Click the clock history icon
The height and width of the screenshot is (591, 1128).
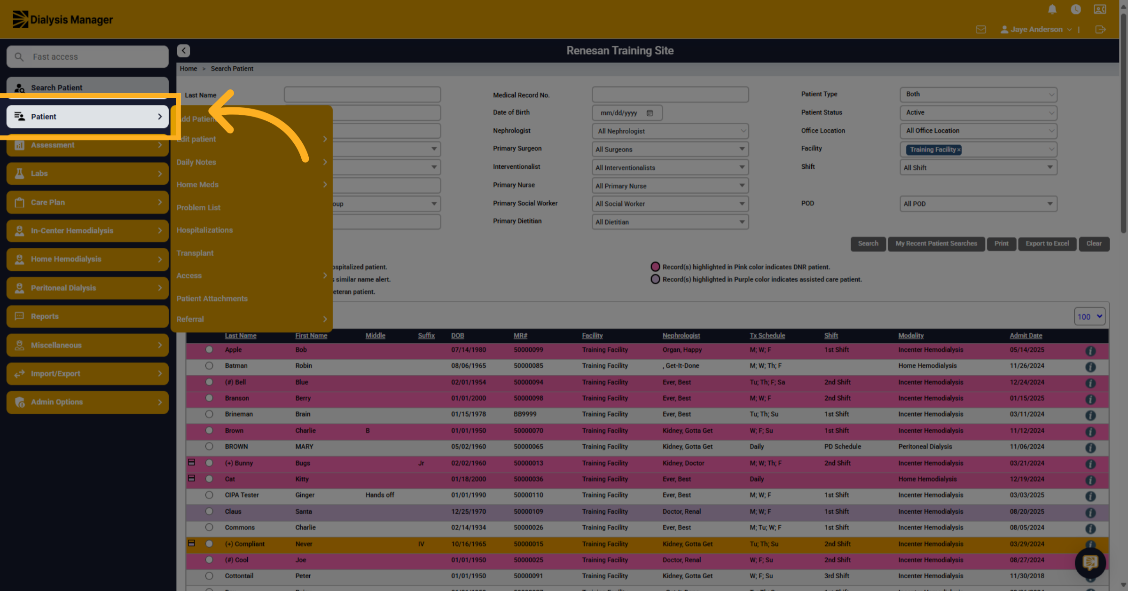[1075, 9]
